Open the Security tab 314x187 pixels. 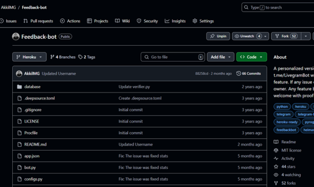147,21
